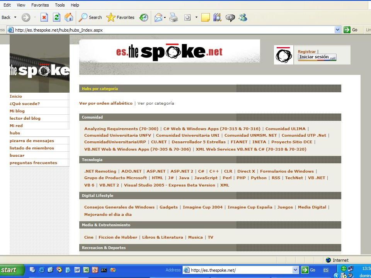This screenshot has width=371, height=278.
Task: Open the Imagine Cup España hub link
Action: click(250, 207)
